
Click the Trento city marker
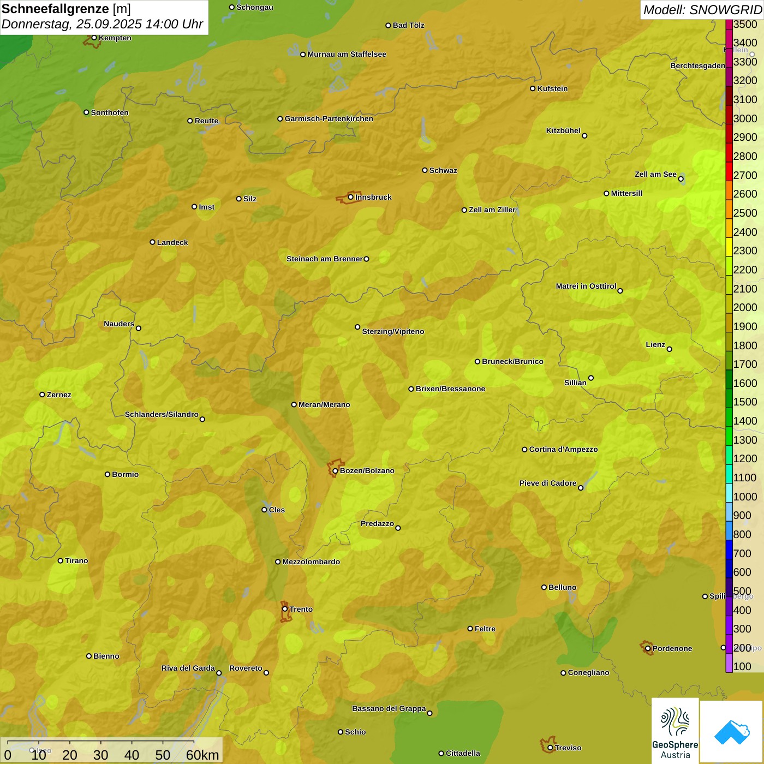click(x=285, y=609)
